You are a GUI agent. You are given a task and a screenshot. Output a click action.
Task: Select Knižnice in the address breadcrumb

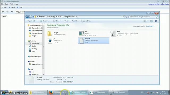42,17
